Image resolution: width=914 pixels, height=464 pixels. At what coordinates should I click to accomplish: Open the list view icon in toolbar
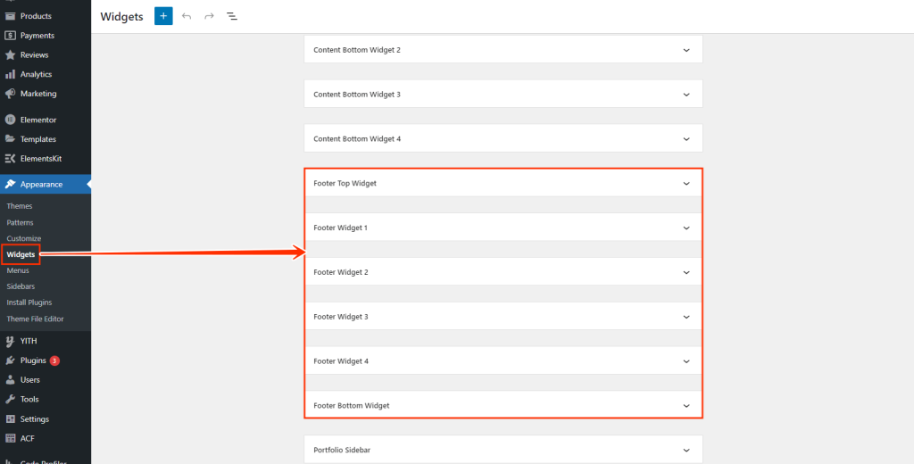(x=232, y=16)
